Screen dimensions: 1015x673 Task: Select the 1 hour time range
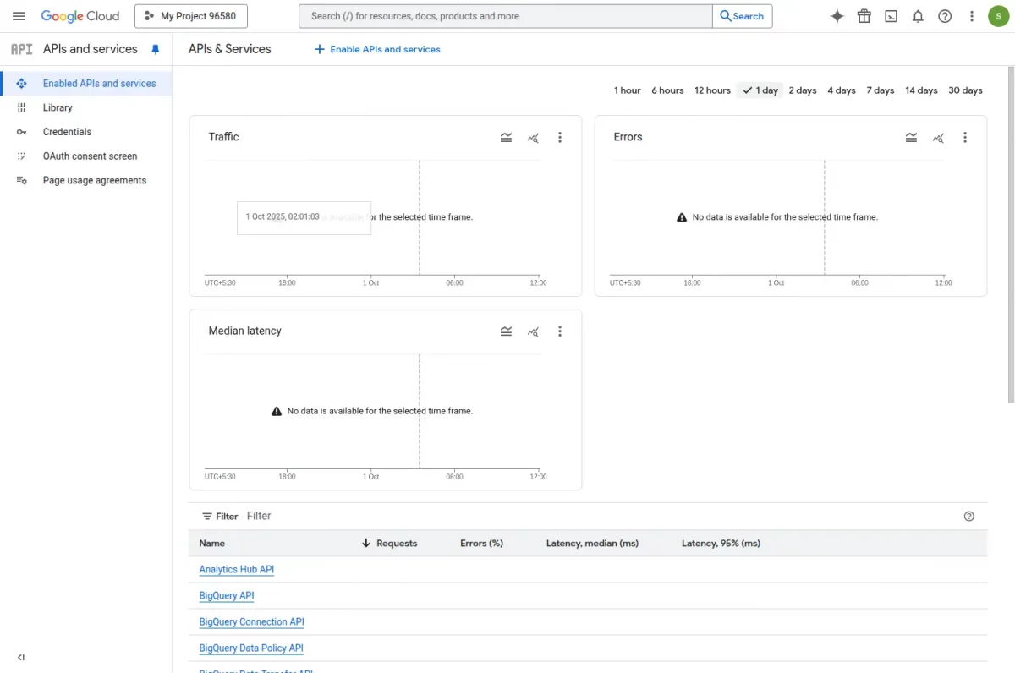[627, 90]
